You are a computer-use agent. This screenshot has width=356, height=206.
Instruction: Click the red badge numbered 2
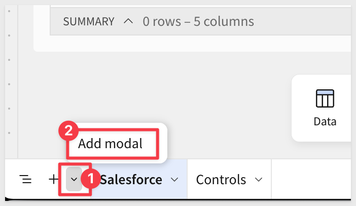pos(68,131)
